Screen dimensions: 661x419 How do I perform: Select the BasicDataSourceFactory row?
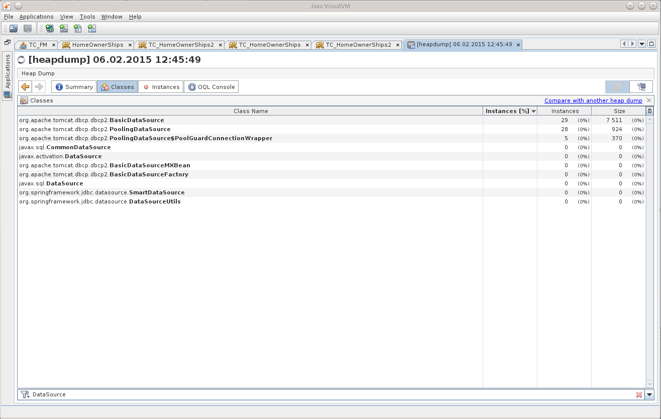coord(332,174)
